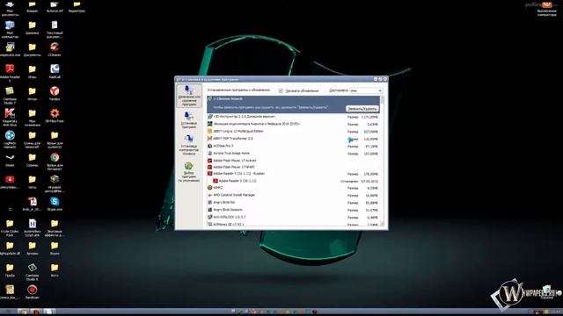The image size is (563, 316).
Task: Open Add/Remove Windows Components sidebar icon
Action: coord(189,144)
